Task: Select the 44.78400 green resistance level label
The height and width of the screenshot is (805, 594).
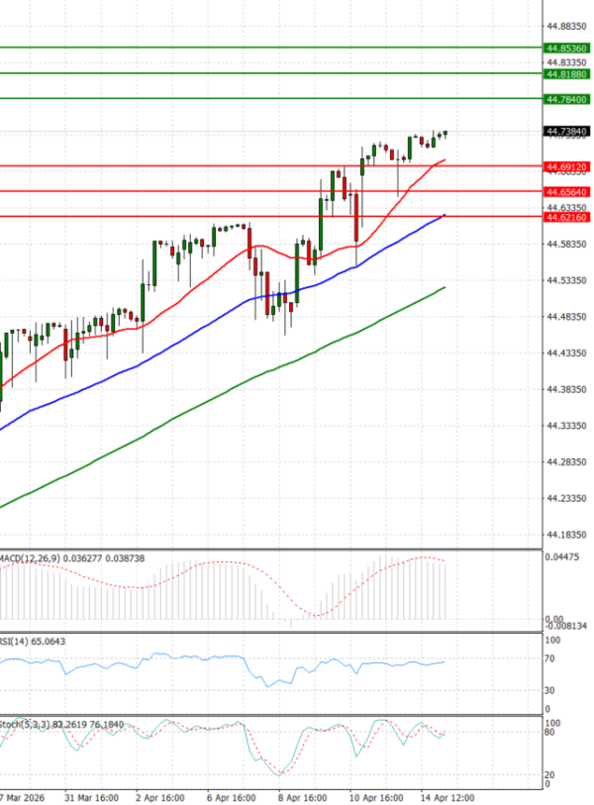Action: (x=567, y=99)
